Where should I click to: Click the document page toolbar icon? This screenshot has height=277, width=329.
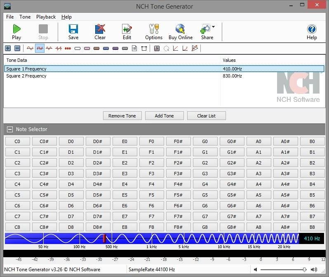tap(134, 49)
